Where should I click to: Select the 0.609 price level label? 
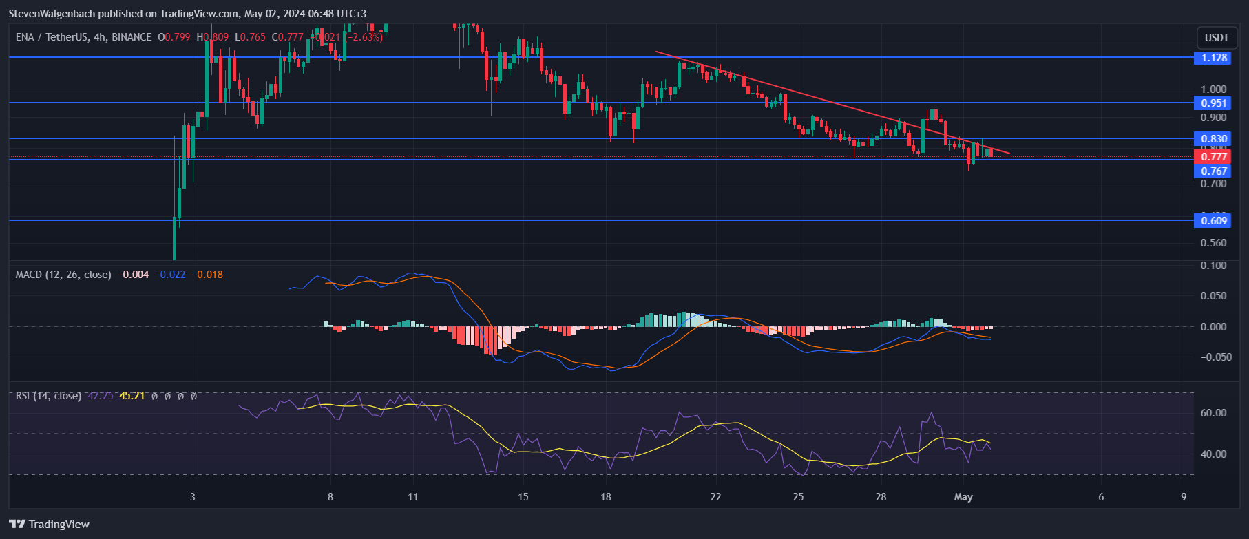pos(1214,221)
